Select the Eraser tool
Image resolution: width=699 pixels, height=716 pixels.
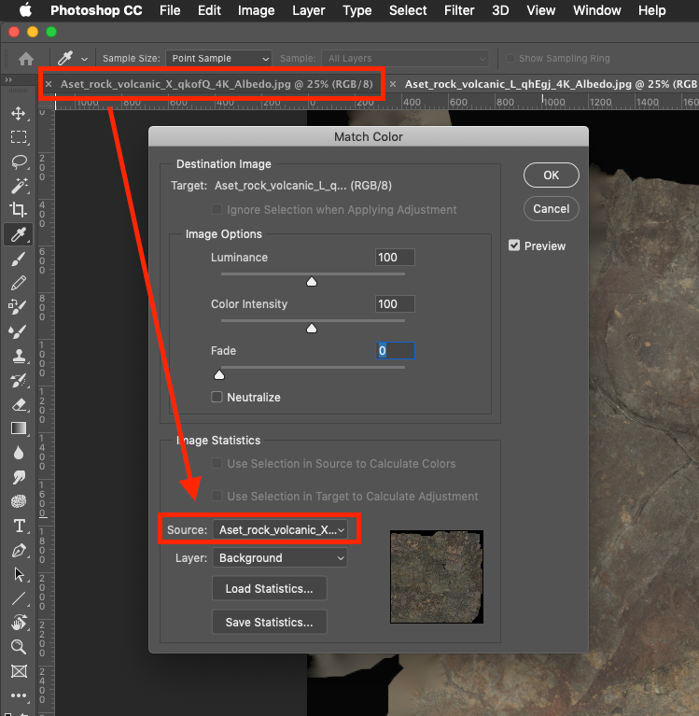[19, 404]
